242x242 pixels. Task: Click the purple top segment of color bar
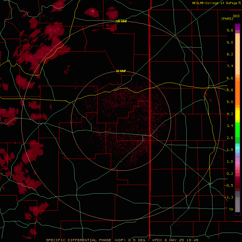[237, 27]
